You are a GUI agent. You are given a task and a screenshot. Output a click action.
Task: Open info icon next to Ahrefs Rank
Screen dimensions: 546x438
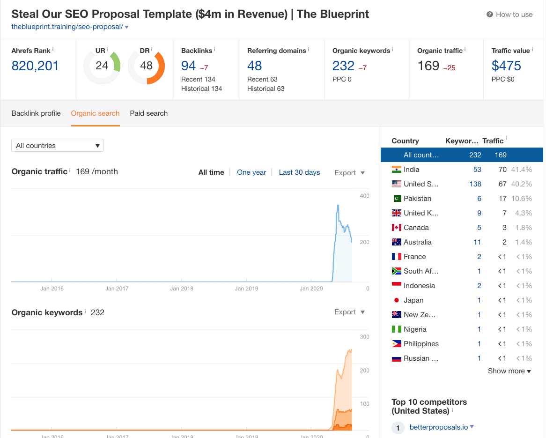[53, 50]
